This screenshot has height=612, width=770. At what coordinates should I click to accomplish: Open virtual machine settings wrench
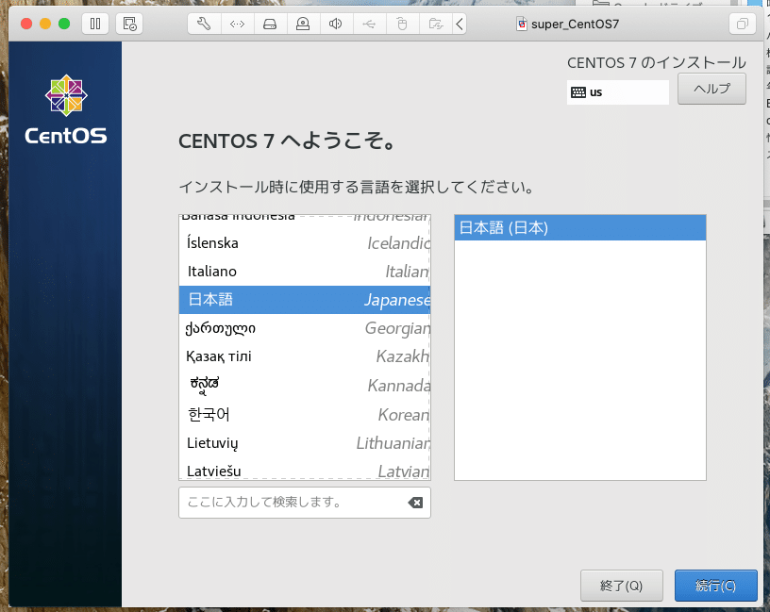[204, 24]
